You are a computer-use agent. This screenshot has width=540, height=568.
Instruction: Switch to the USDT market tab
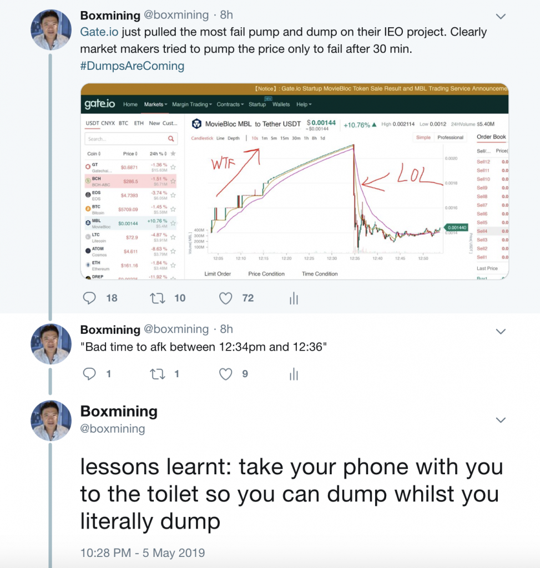coord(93,124)
